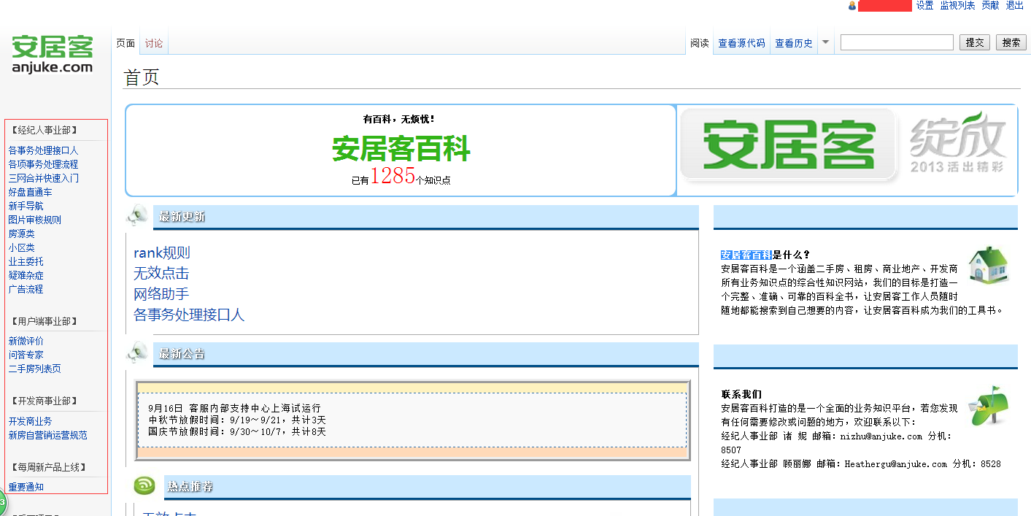Image resolution: width=1031 pixels, height=516 pixels.
Task: Click the 【用户端事业部】 sidebar heading
Action: click(x=44, y=321)
